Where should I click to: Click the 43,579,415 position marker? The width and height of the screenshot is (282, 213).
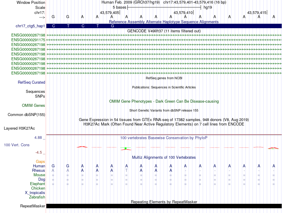257,12
